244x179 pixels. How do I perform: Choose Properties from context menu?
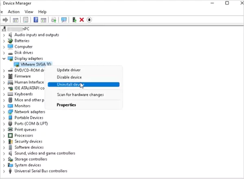pyautogui.click(x=83, y=105)
